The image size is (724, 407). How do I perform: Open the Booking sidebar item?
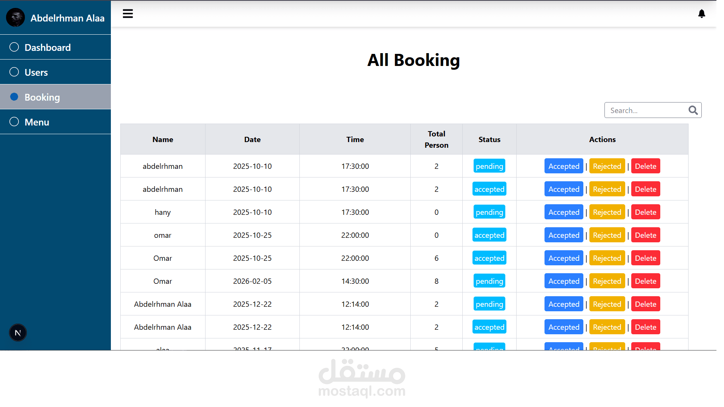point(42,97)
